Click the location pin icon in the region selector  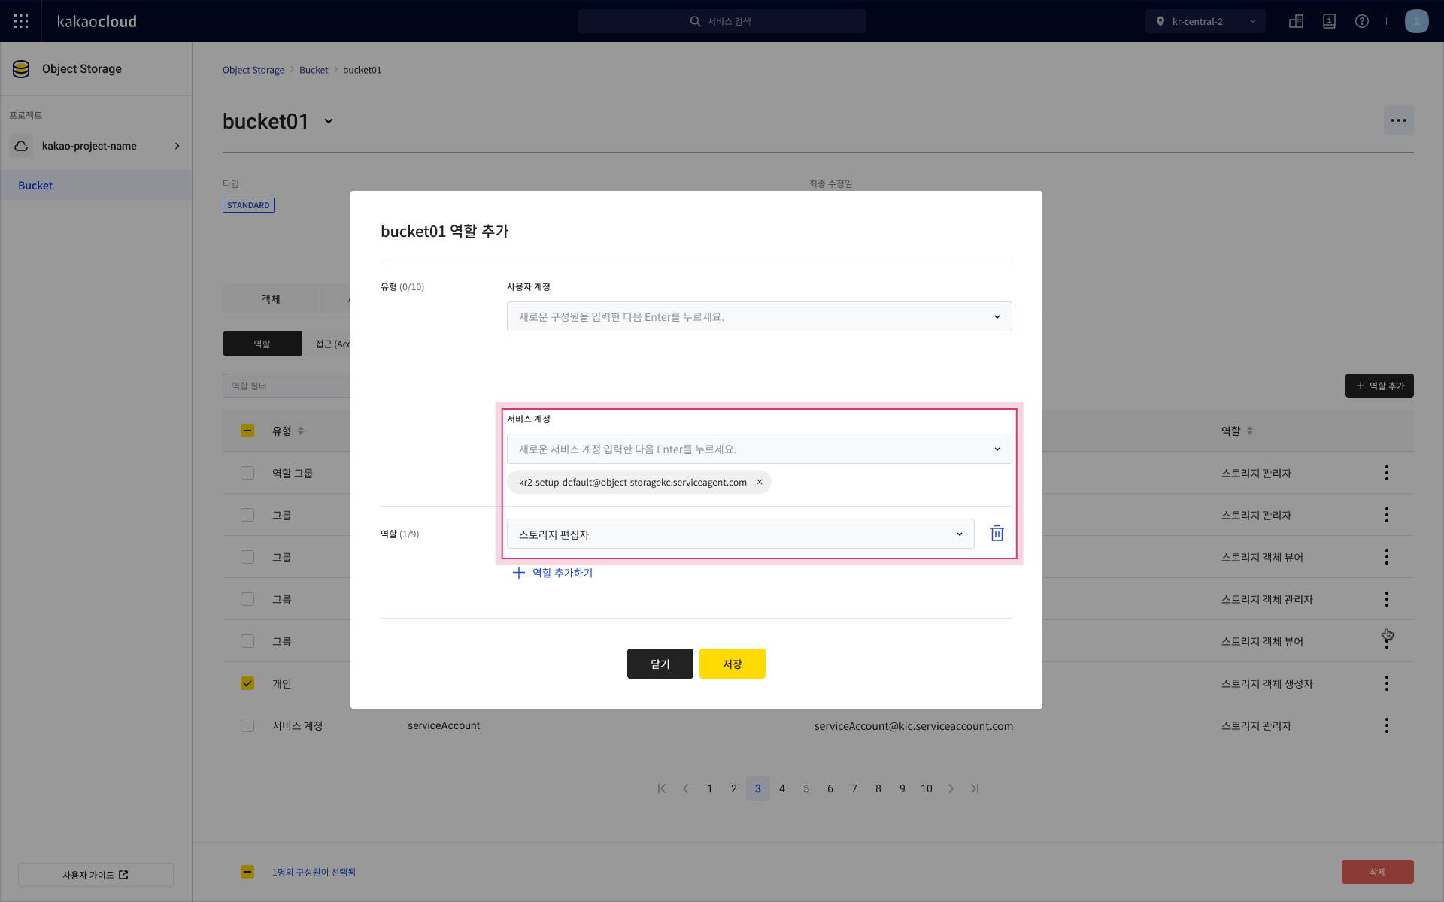(x=1160, y=21)
